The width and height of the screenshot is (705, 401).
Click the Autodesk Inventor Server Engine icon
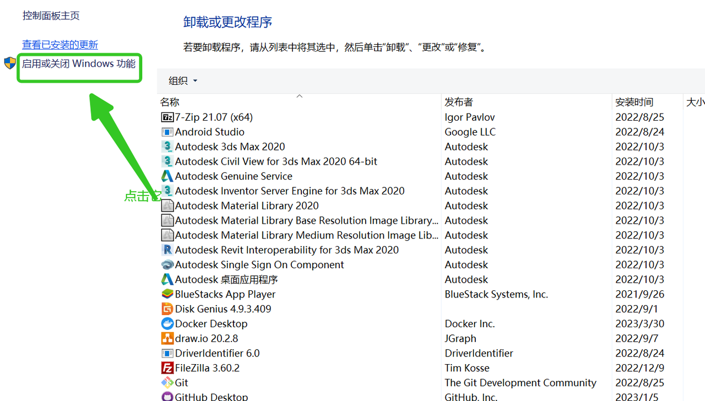tap(167, 191)
